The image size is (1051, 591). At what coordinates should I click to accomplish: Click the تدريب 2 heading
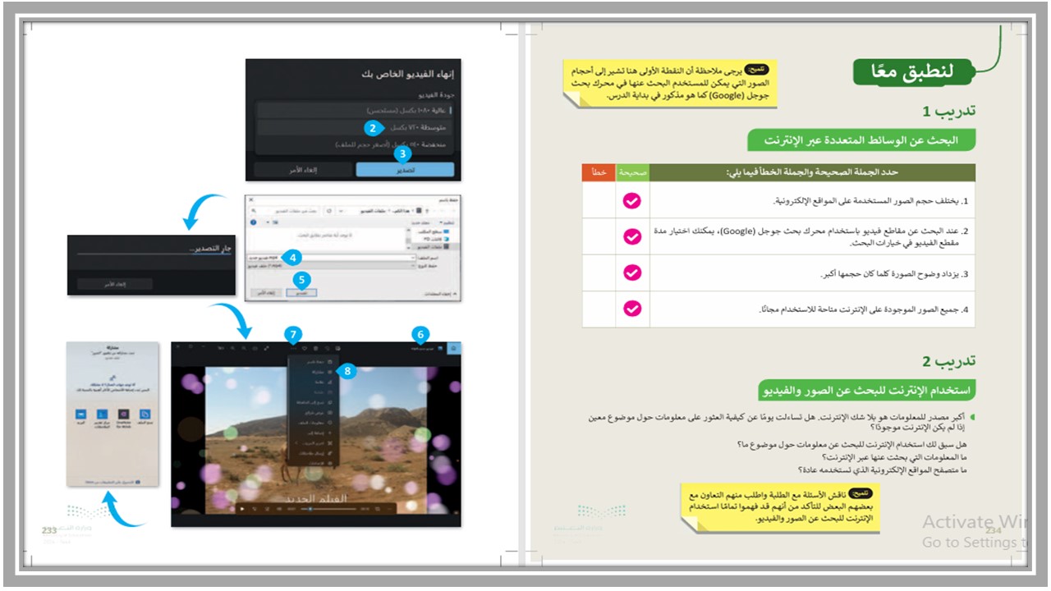tap(949, 360)
